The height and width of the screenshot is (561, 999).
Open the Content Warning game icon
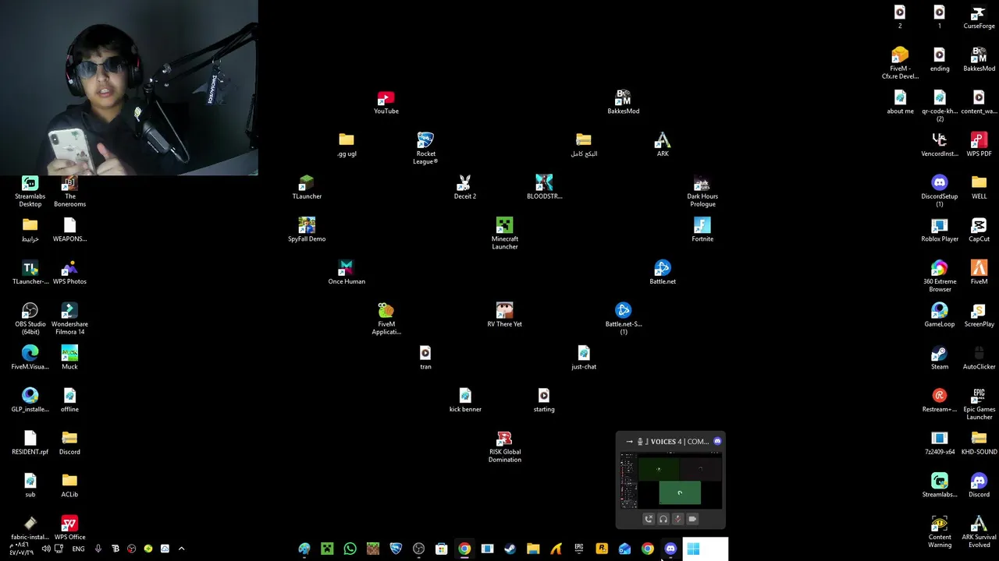pos(939,531)
